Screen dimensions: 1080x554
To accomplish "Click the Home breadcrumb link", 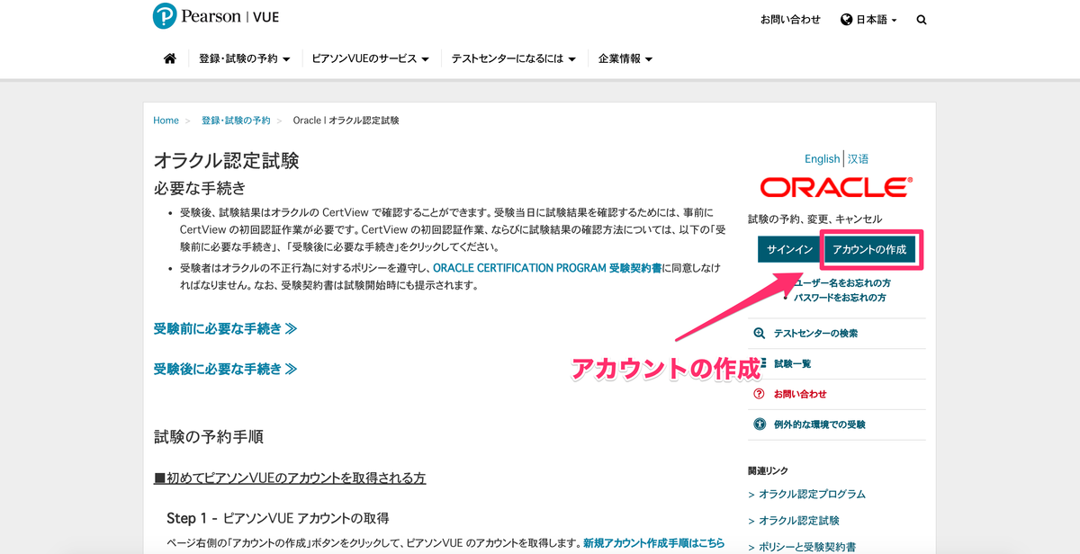I will click(x=166, y=120).
